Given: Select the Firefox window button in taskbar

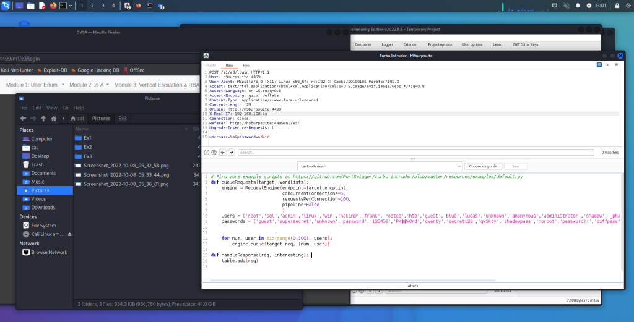Looking at the screenshot, I should (x=138, y=6).
